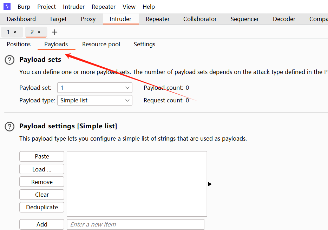
Task: Open the Burp menu
Action: click(24, 7)
